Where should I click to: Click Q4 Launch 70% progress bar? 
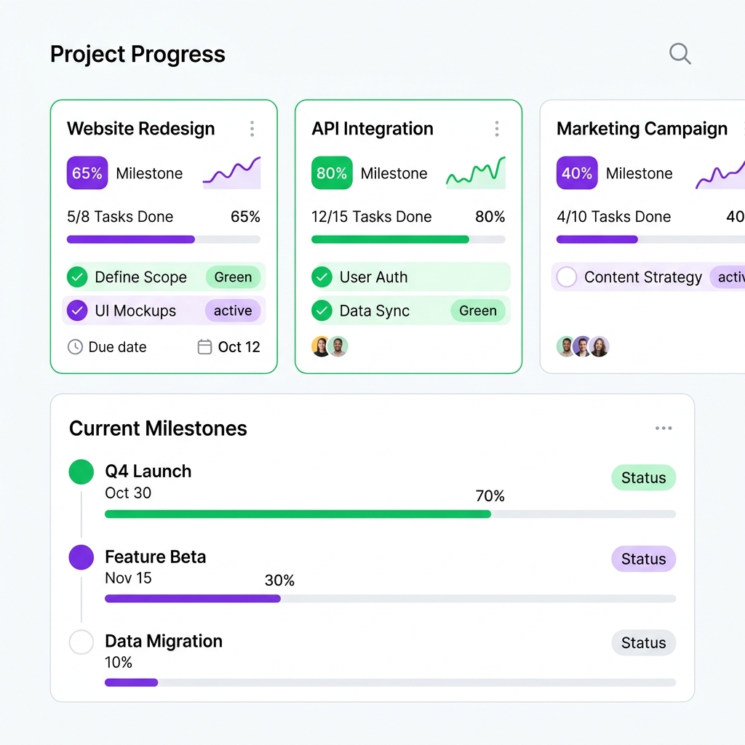pyautogui.click(x=390, y=514)
